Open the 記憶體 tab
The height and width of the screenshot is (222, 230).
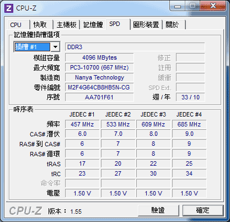[x=93, y=25]
